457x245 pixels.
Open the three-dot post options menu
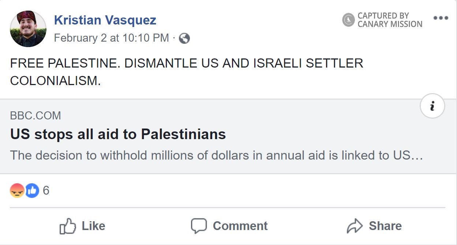[441, 18]
